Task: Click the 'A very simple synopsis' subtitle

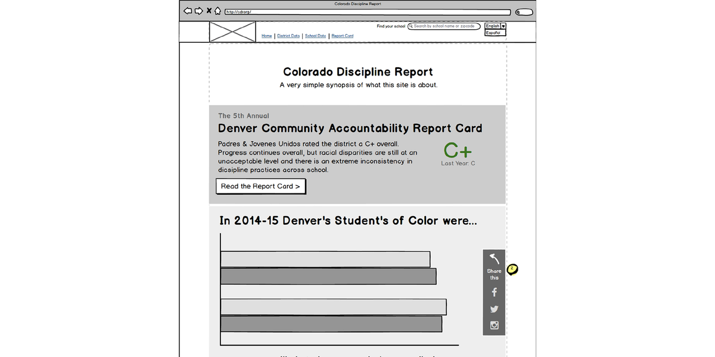Action: (x=359, y=85)
